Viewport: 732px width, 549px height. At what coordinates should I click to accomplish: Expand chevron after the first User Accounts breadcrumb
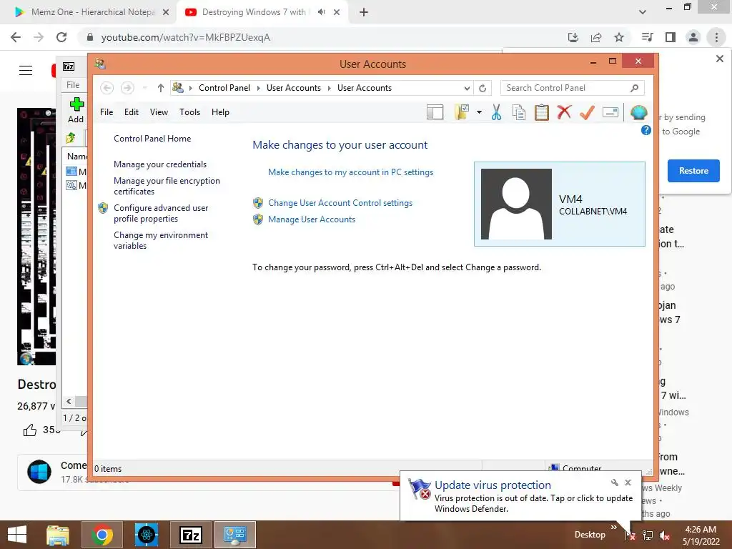(329, 88)
